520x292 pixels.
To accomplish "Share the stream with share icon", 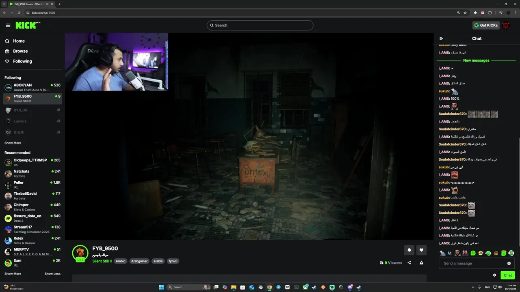I will pos(409,263).
